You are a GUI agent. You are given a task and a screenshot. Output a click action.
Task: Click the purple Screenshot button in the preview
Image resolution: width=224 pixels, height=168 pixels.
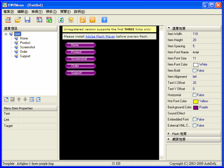coord(80,59)
